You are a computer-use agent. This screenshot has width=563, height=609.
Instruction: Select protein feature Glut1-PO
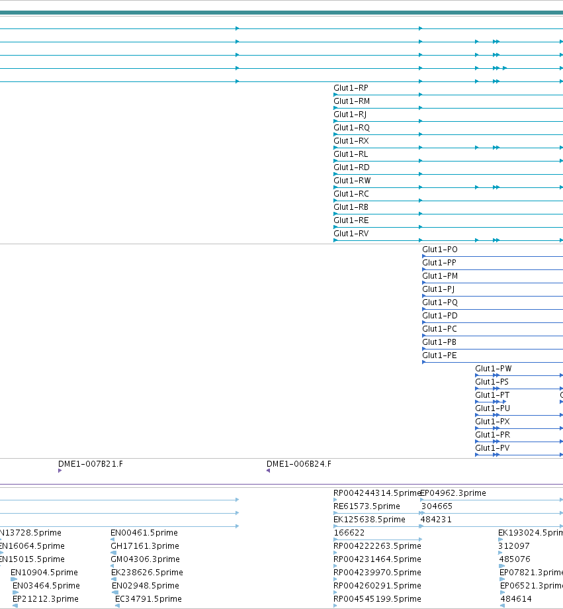pos(440,250)
